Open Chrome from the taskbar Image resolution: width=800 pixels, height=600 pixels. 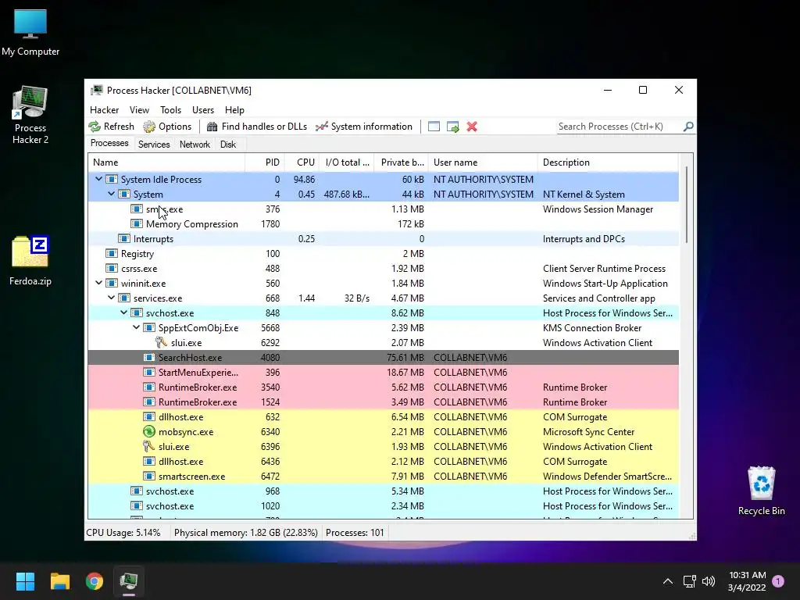click(95, 581)
